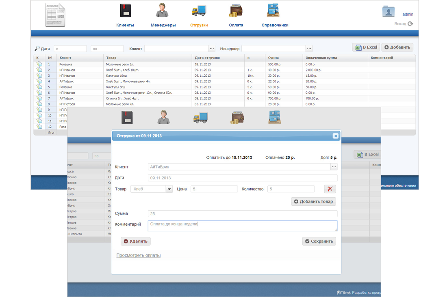Image resolution: width=447 pixels, height=306 pixels.
Task: Click the Удалить button
Action: 135,241
